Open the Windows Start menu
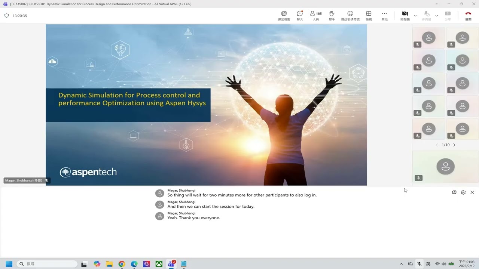This screenshot has height=269, width=479. click(9, 264)
